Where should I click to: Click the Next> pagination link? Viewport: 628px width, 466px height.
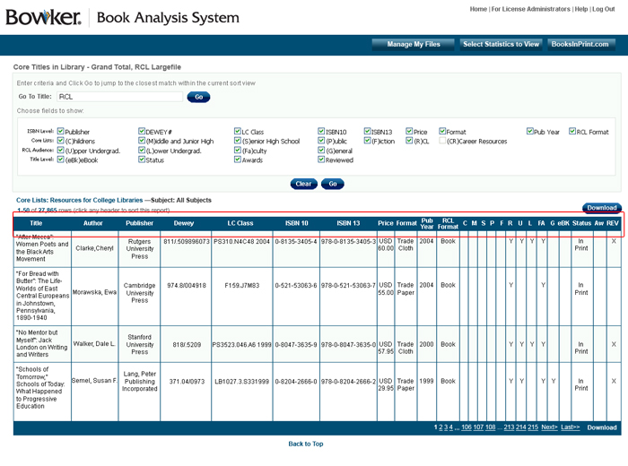click(549, 427)
